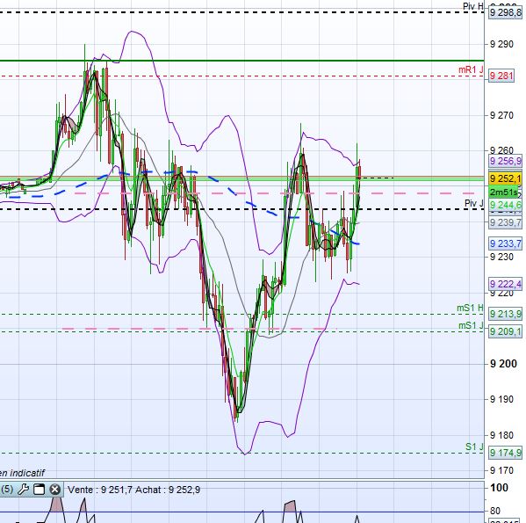Viewport: 526px width, 523px height.
Task: Select the black dashed Piv J line
Action: (241, 209)
